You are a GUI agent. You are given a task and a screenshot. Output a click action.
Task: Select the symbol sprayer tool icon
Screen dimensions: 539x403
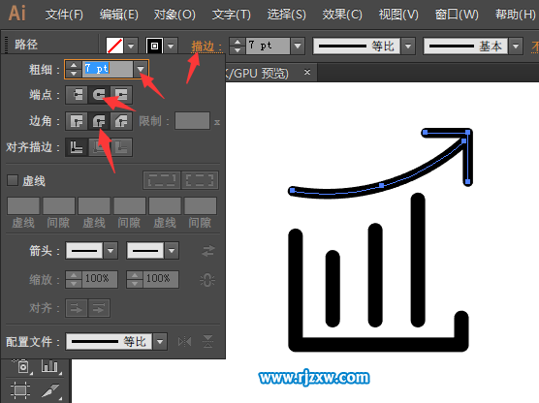(22, 366)
